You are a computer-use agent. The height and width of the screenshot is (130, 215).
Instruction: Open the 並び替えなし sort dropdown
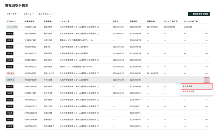pyautogui.click(x=46, y=14)
